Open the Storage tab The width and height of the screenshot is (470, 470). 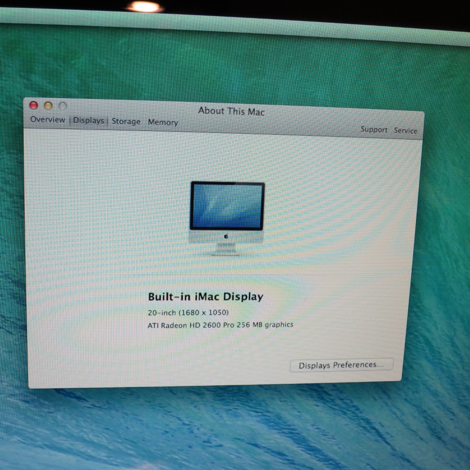click(126, 121)
